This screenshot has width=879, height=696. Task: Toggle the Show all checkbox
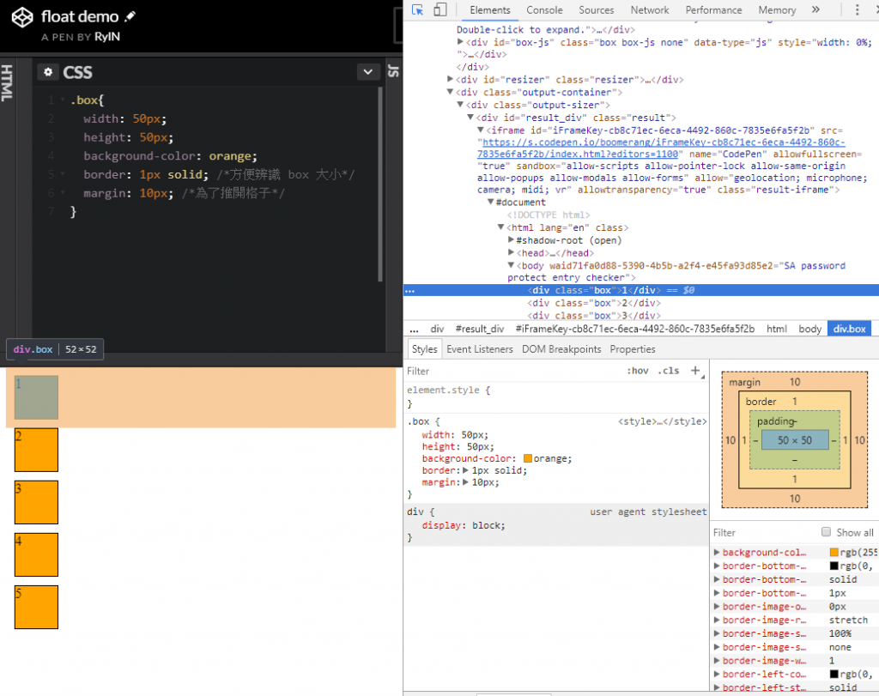(826, 532)
